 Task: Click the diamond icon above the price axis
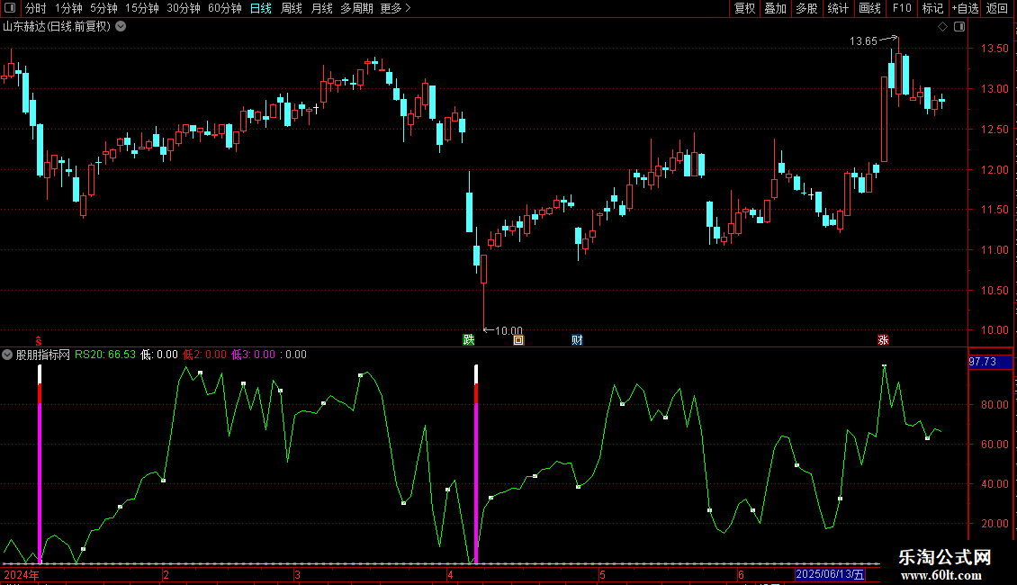(942, 27)
